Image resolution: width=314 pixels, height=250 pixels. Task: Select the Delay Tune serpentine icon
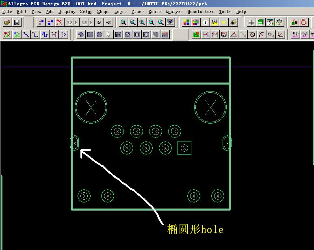45,35
